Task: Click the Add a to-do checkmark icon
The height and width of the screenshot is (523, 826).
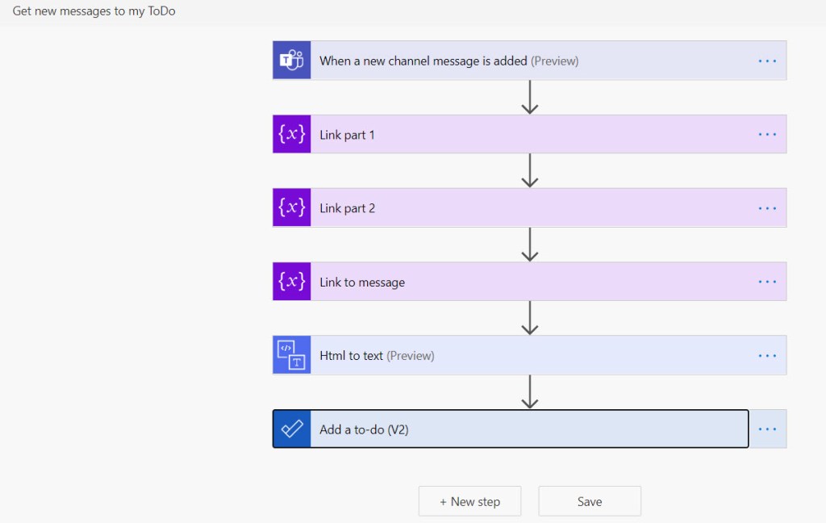Action: pos(291,429)
